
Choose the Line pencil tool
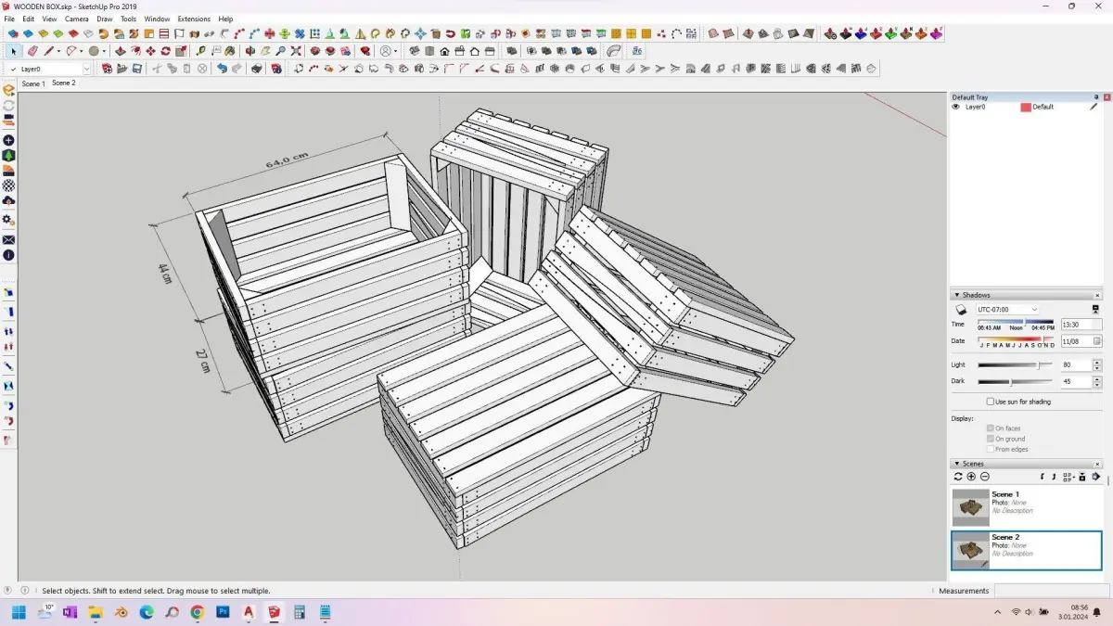pos(48,51)
